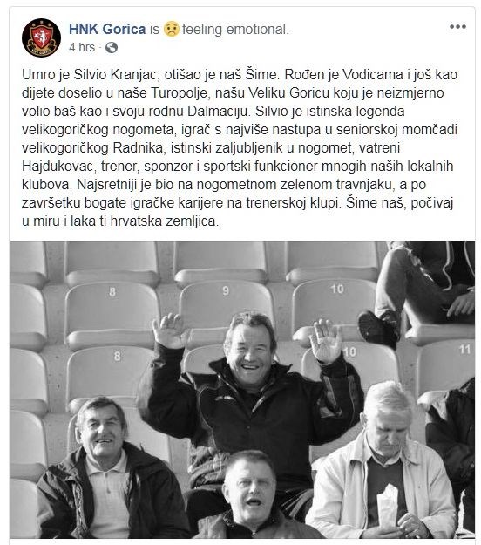This screenshot has width=481, height=545.
Task: Click the paper bag held by the white-jacket man
Action: pyautogui.click(x=387, y=506)
